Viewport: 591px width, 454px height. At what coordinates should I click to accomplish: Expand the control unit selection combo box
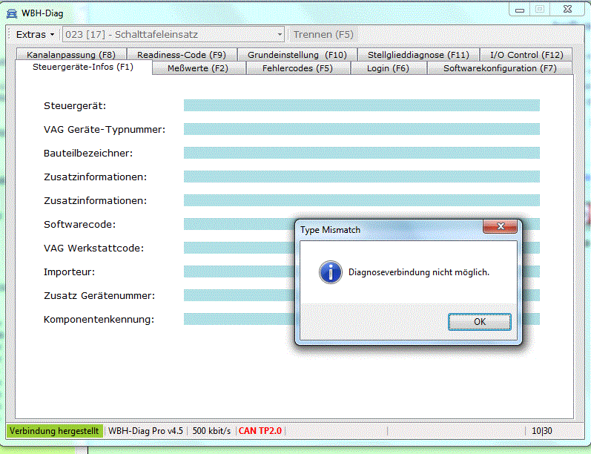click(280, 34)
